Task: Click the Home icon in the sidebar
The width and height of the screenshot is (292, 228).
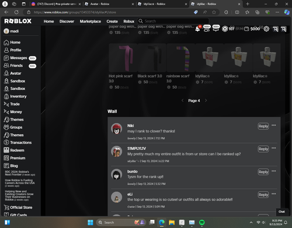Action: point(6,43)
